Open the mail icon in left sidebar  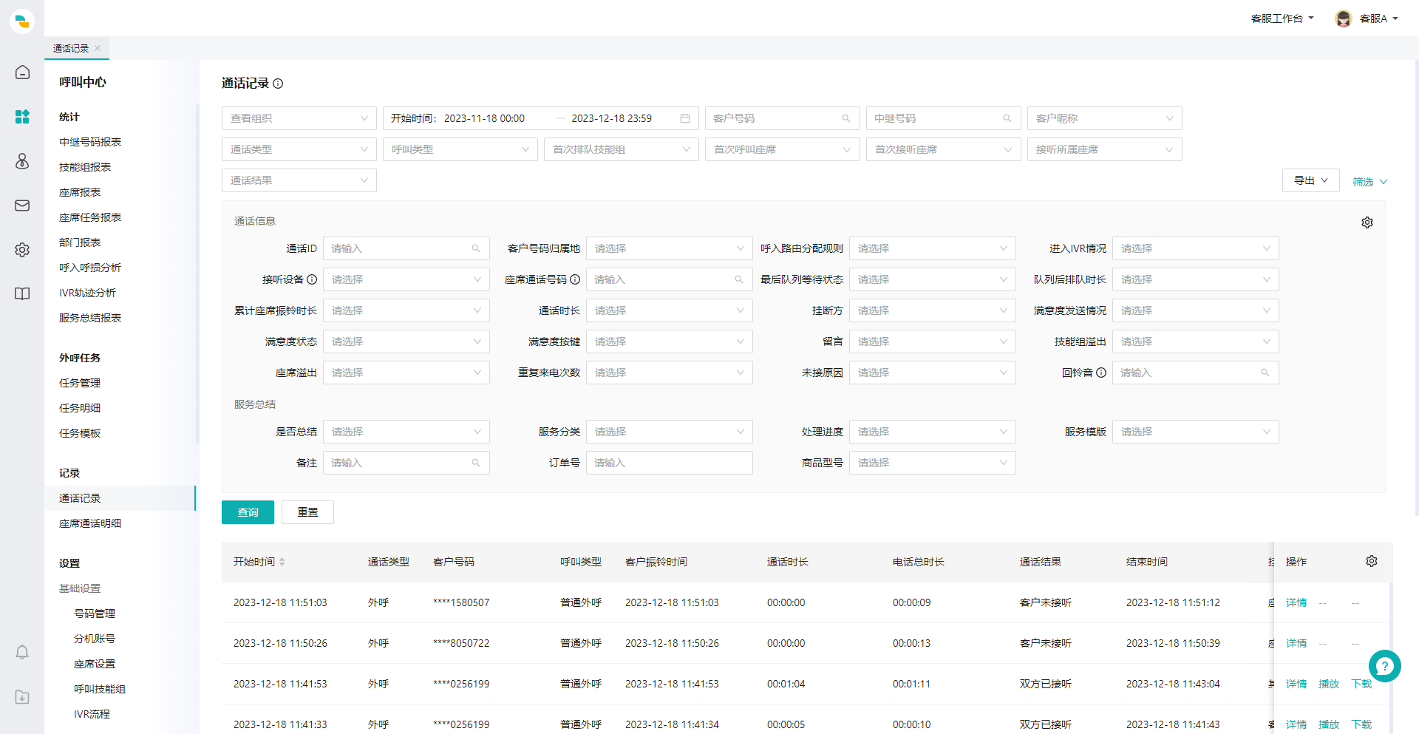tap(22, 205)
